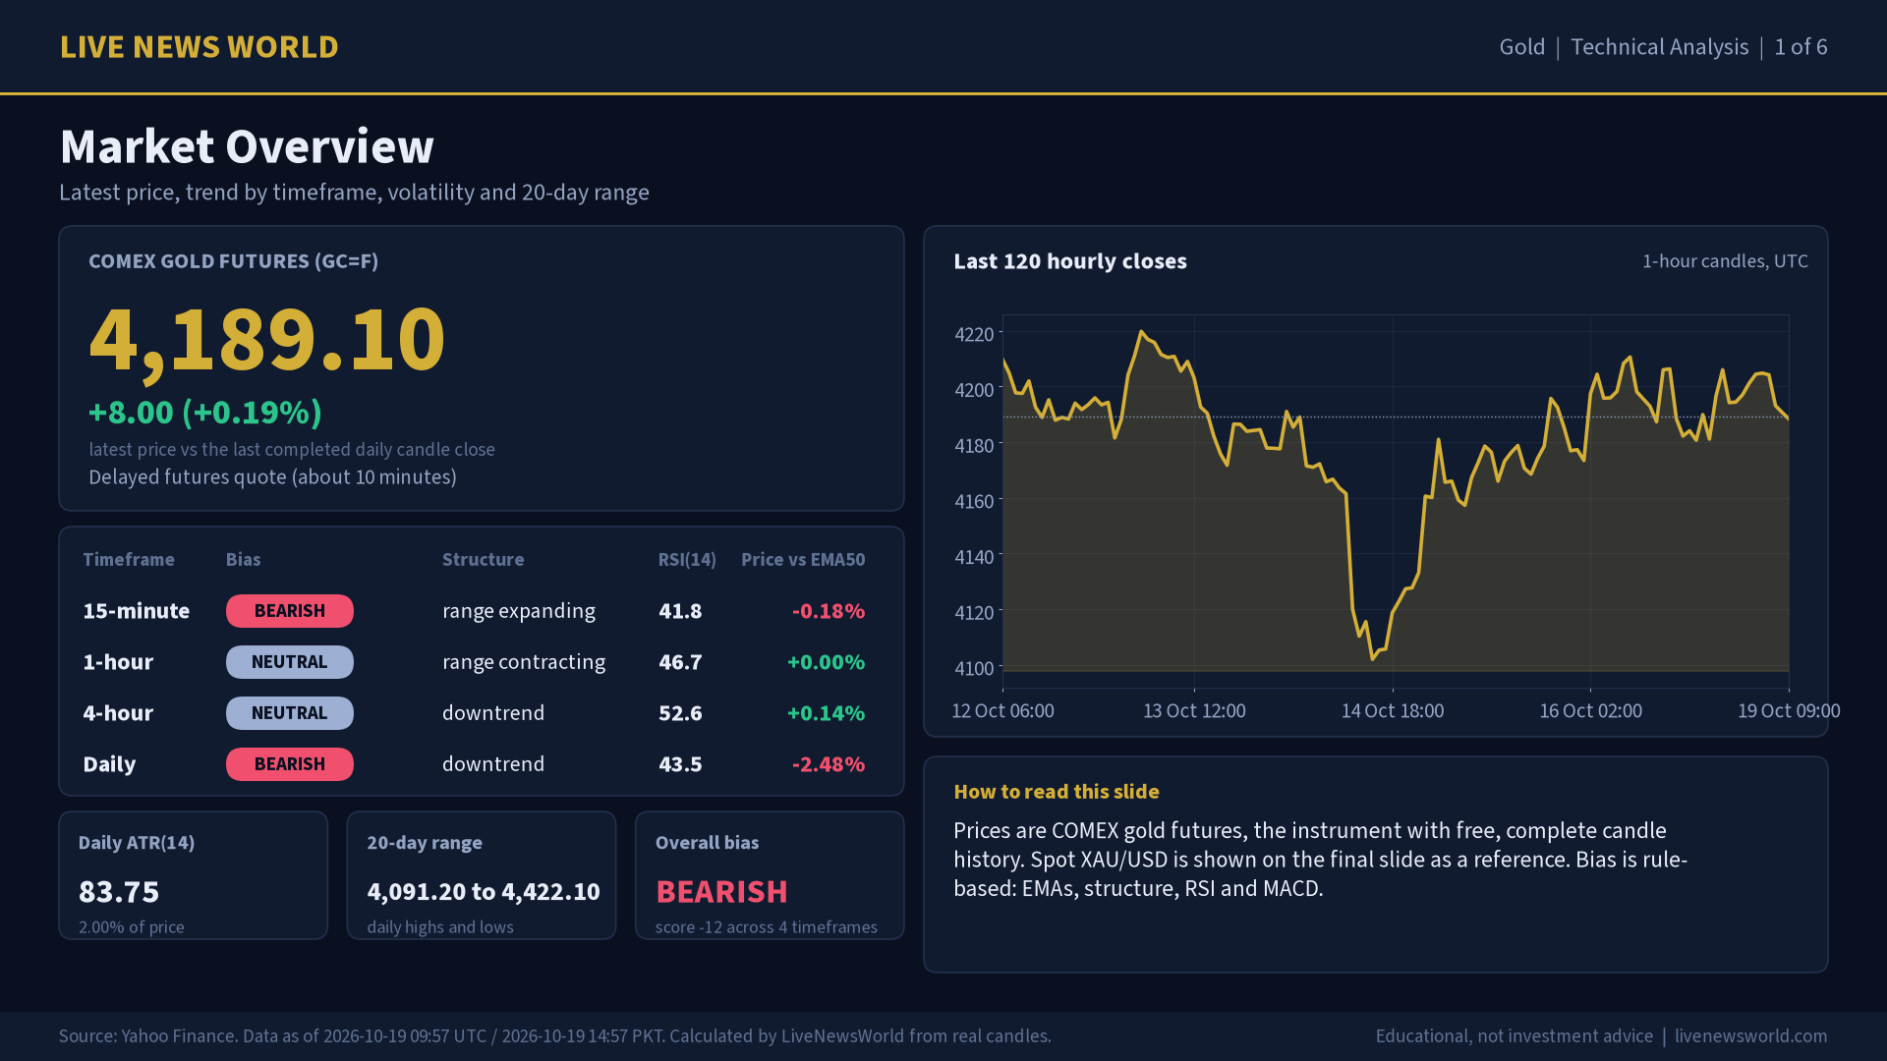
Task: Click 'COMEX GOLD FUTURES (GC=F)' label
Action: click(233, 261)
